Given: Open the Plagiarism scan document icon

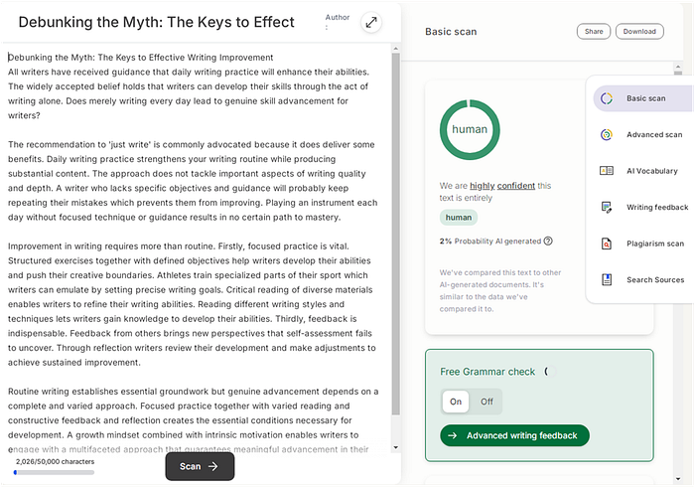Looking at the screenshot, I should pos(607,244).
